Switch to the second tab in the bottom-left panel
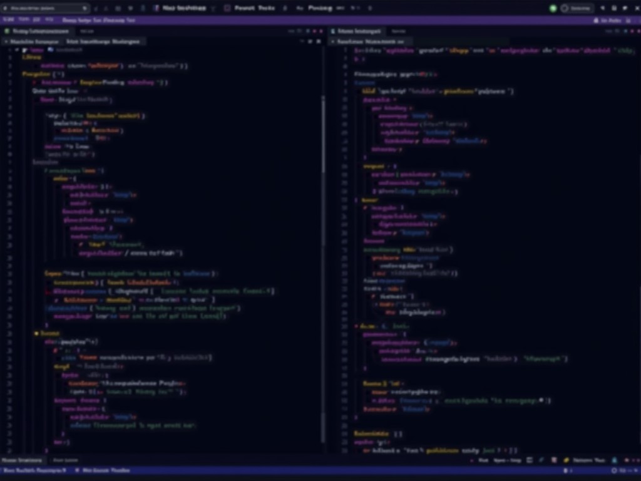 (65, 460)
